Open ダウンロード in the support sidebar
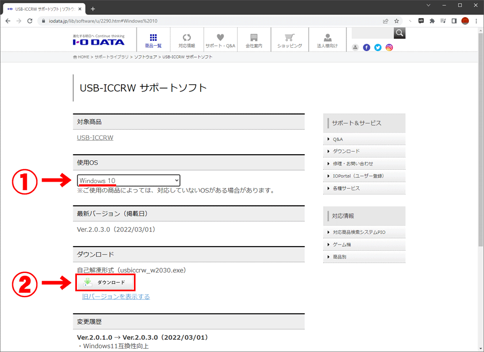Viewport: 484px width, 352px height. (x=364, y=151)
